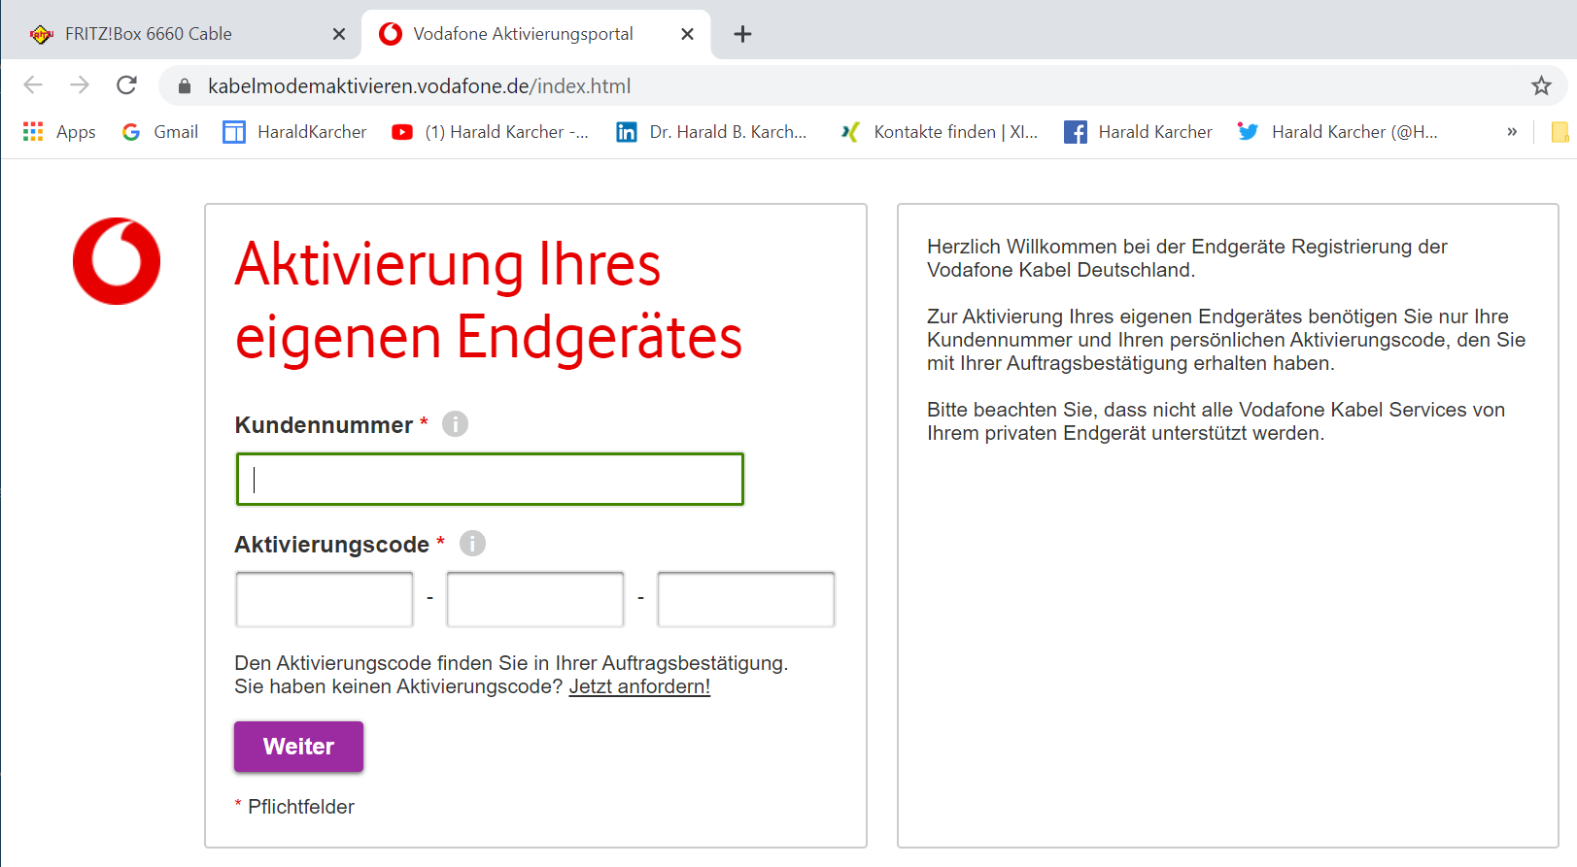Viewport: 1577px width, 867px height.
Task: Click the text 'Den Aktivierungscode finden Sie'
Action: tap(511, 663)
